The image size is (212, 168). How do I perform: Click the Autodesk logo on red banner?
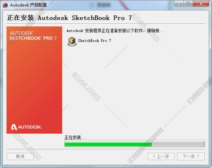pos(26,127)
